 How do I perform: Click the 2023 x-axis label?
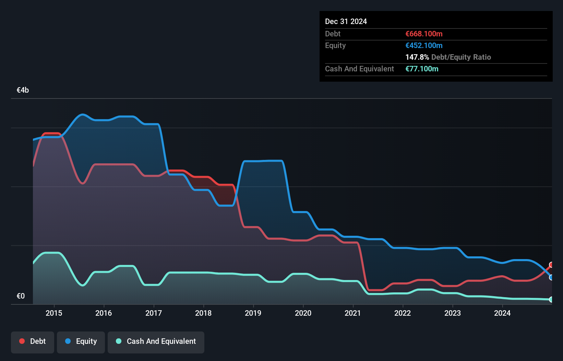[453, 313]
